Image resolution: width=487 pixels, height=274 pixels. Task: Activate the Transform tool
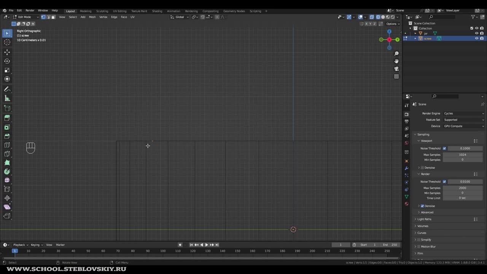[7, 79]
